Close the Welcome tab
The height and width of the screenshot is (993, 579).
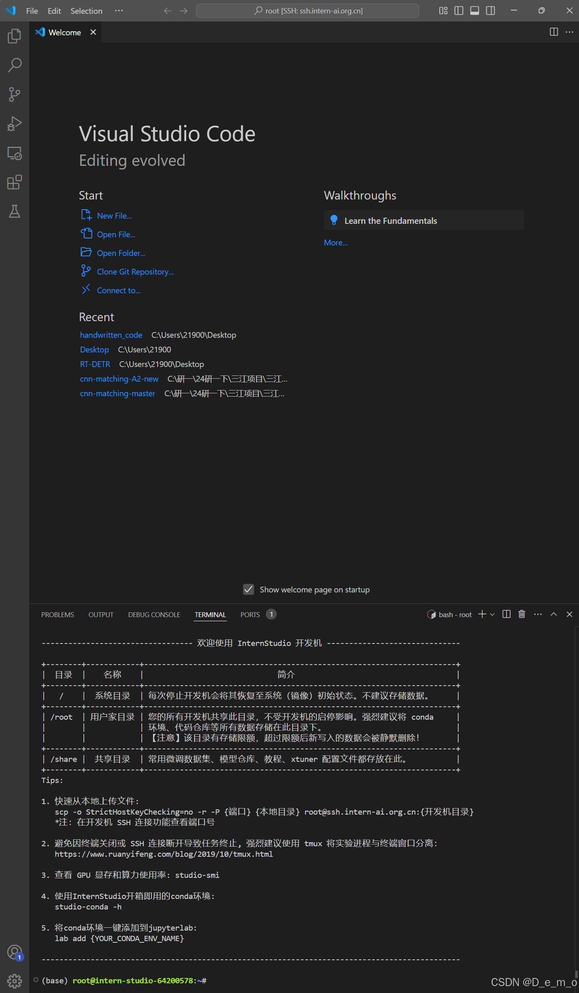coord(93,32)
